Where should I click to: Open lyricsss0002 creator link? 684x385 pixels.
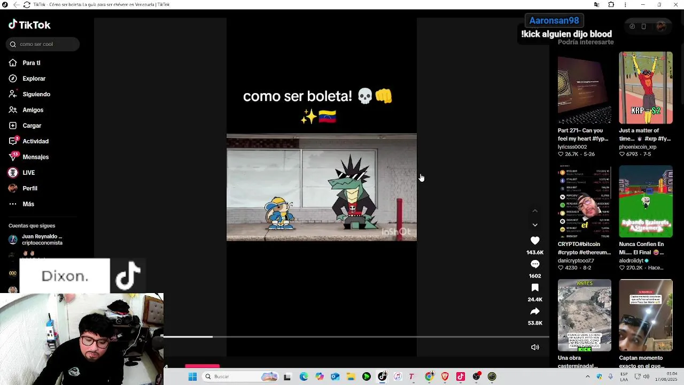tap(572, 147)
